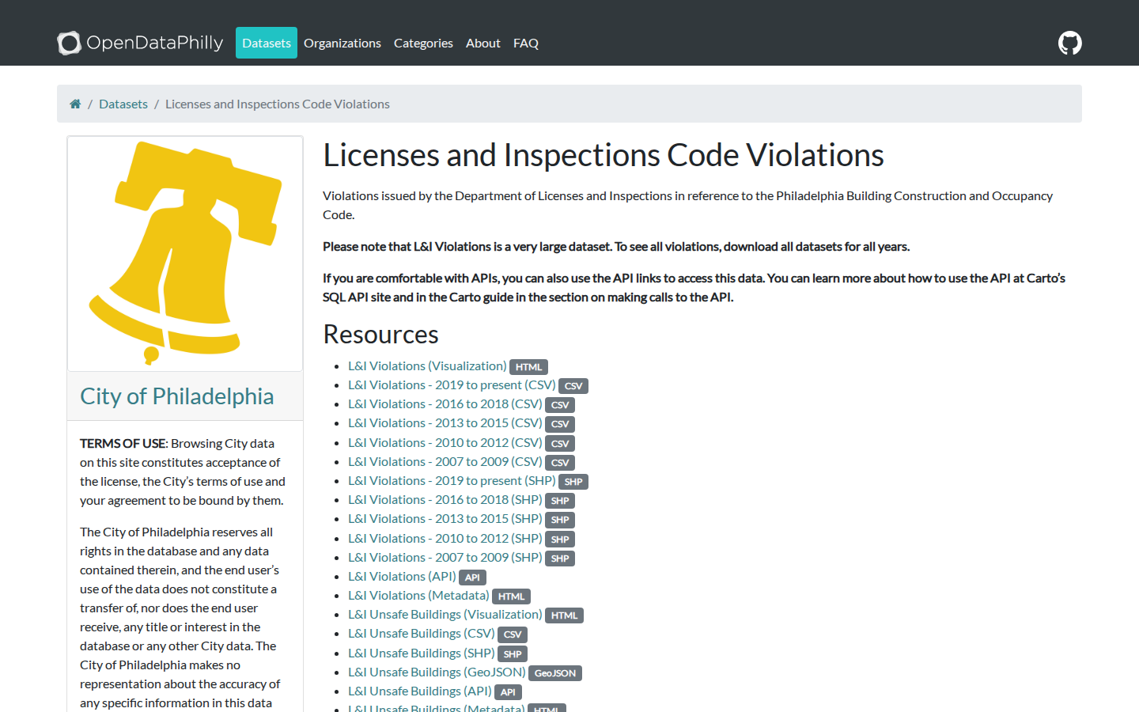Screen dimensions: 1139x712
Task: Open L&I Violations - 2016 to 2018 (SHP)
Action: [445, 499]
